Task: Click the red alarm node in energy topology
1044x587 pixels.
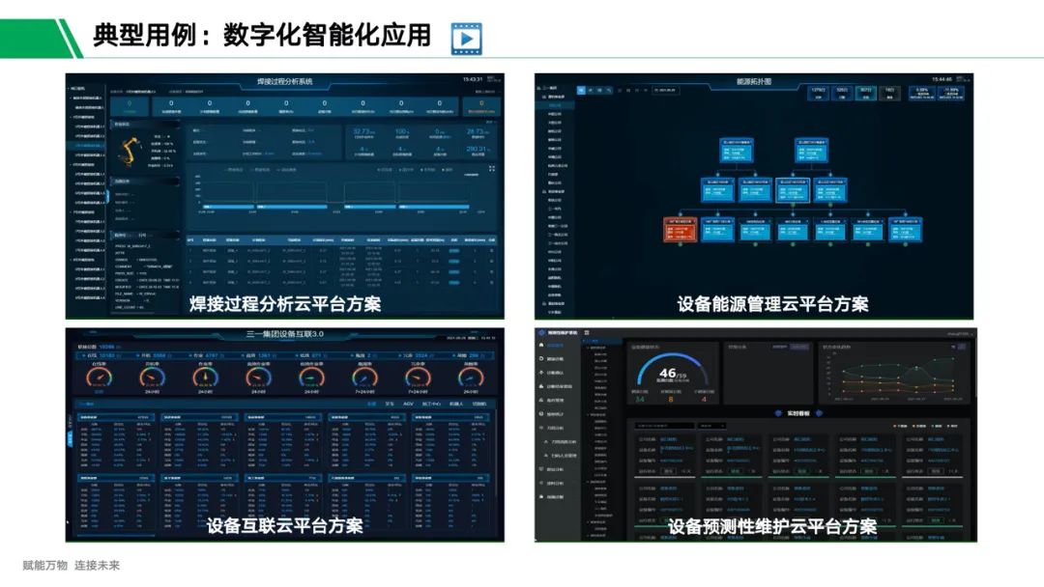Action: click(682, 229)
